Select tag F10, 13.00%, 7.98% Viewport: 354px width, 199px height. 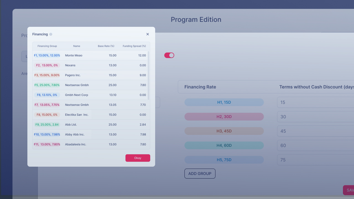tap(47, 135)
